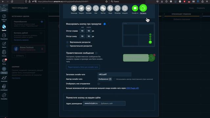
Task: Open Аналитика section in the sidebar
Action: 4,79
